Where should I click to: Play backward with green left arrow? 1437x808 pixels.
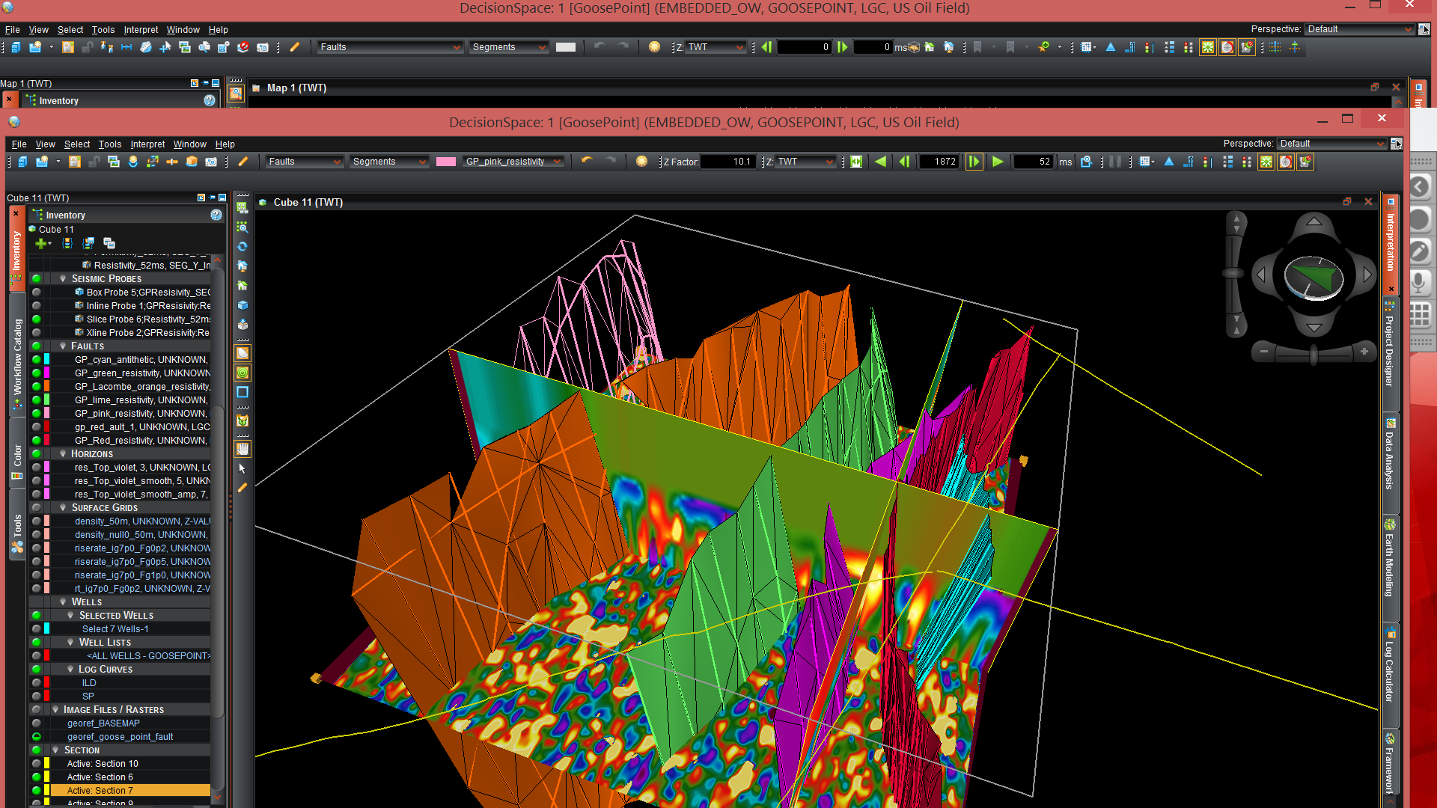pos(881,162)
